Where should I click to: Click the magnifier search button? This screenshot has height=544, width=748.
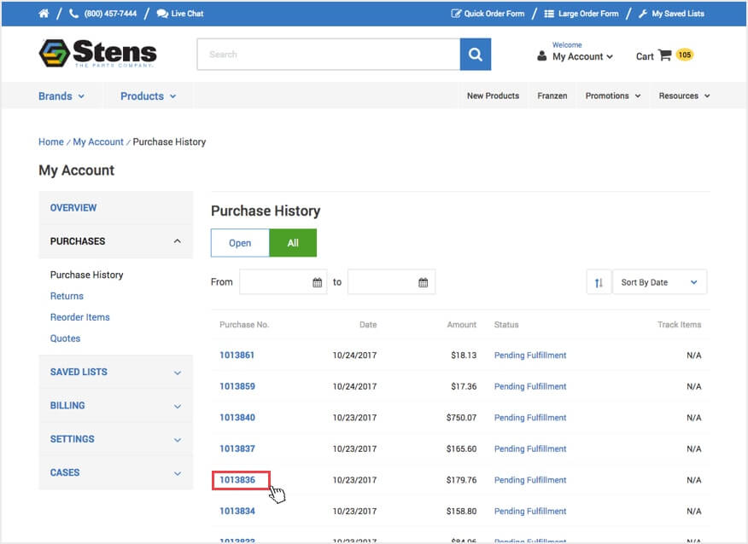(x=476, y=55)
